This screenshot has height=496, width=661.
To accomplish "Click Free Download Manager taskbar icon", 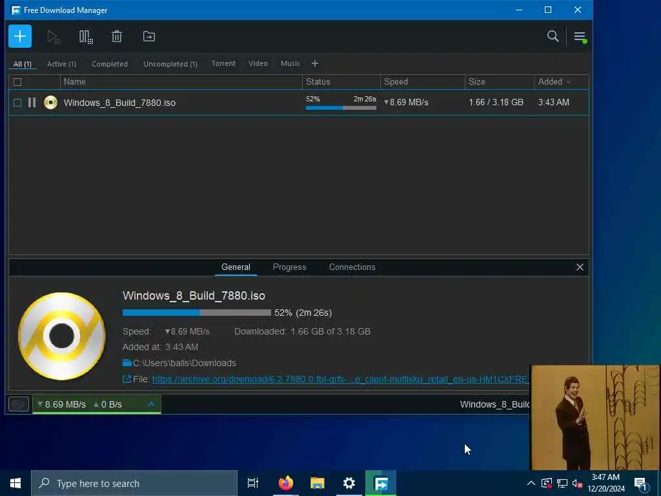I will pyautogui.click(x=381, y=483).
